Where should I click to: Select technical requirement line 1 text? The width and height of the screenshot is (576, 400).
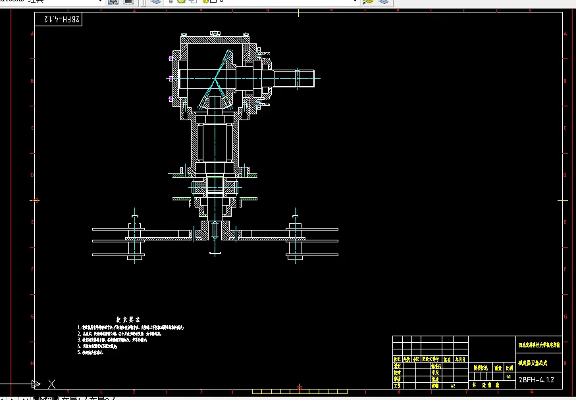pos(131,327)
